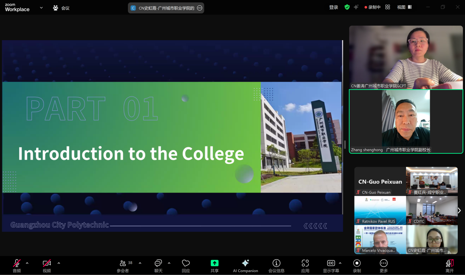Show next page of participant thumbnails
Screen dimensions: 465x275
[x=459, y=211]
